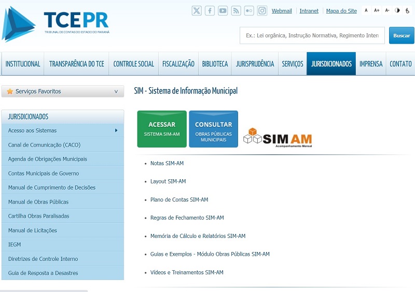415x292 pixels.
Task: Open the Institucional menu
Action: (x=23, y=64)
